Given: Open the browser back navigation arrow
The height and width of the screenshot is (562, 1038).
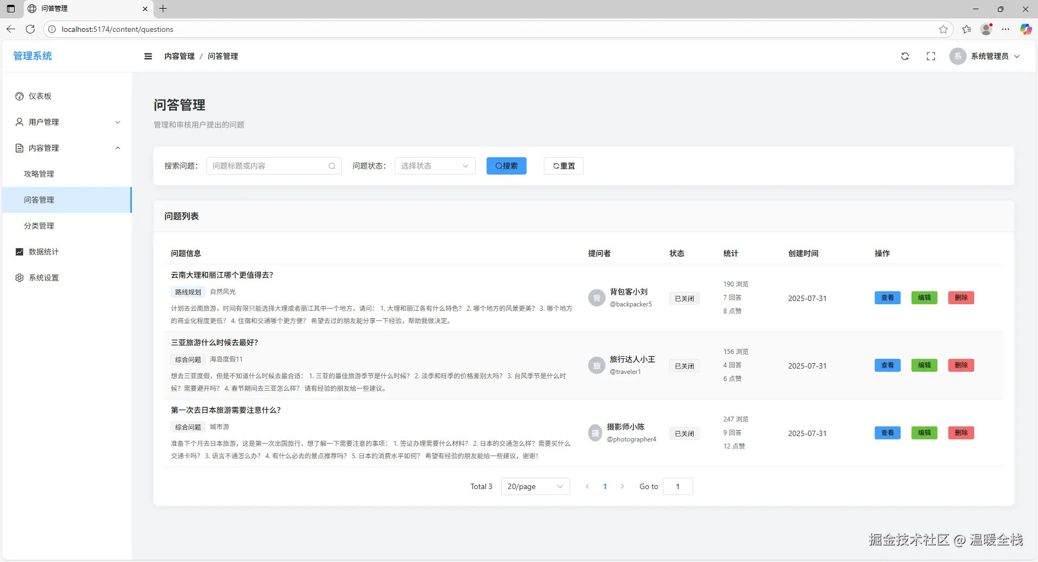Looking at the screenshot, I should 11,29.
